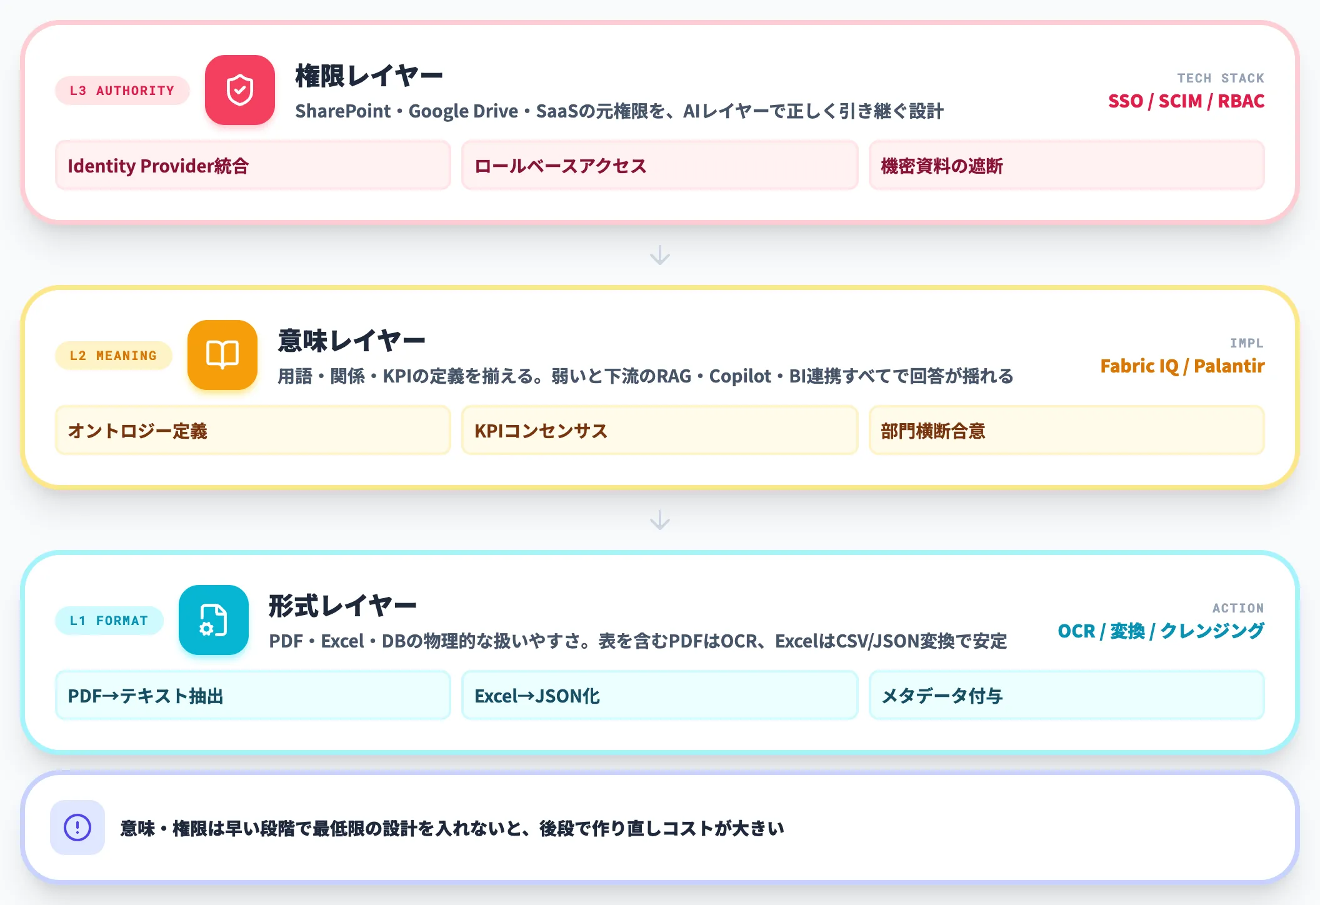Click the L3 AUTHORITY badge
Viewport: 1320px width, 905px height.
coord(122,91)
